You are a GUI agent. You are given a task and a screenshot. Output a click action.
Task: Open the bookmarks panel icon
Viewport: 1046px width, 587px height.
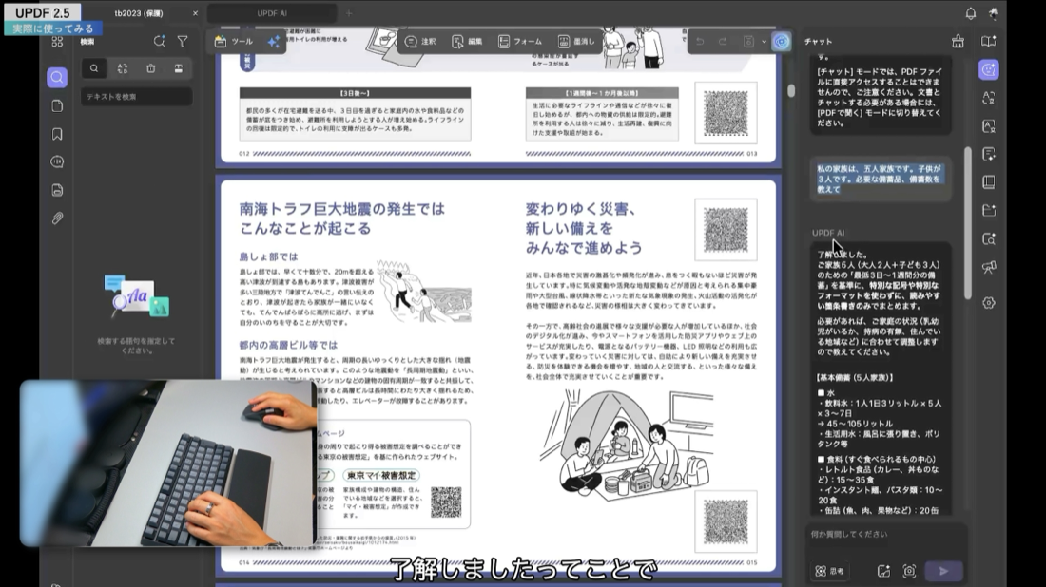pyautogui.click(x=57, y=134)
